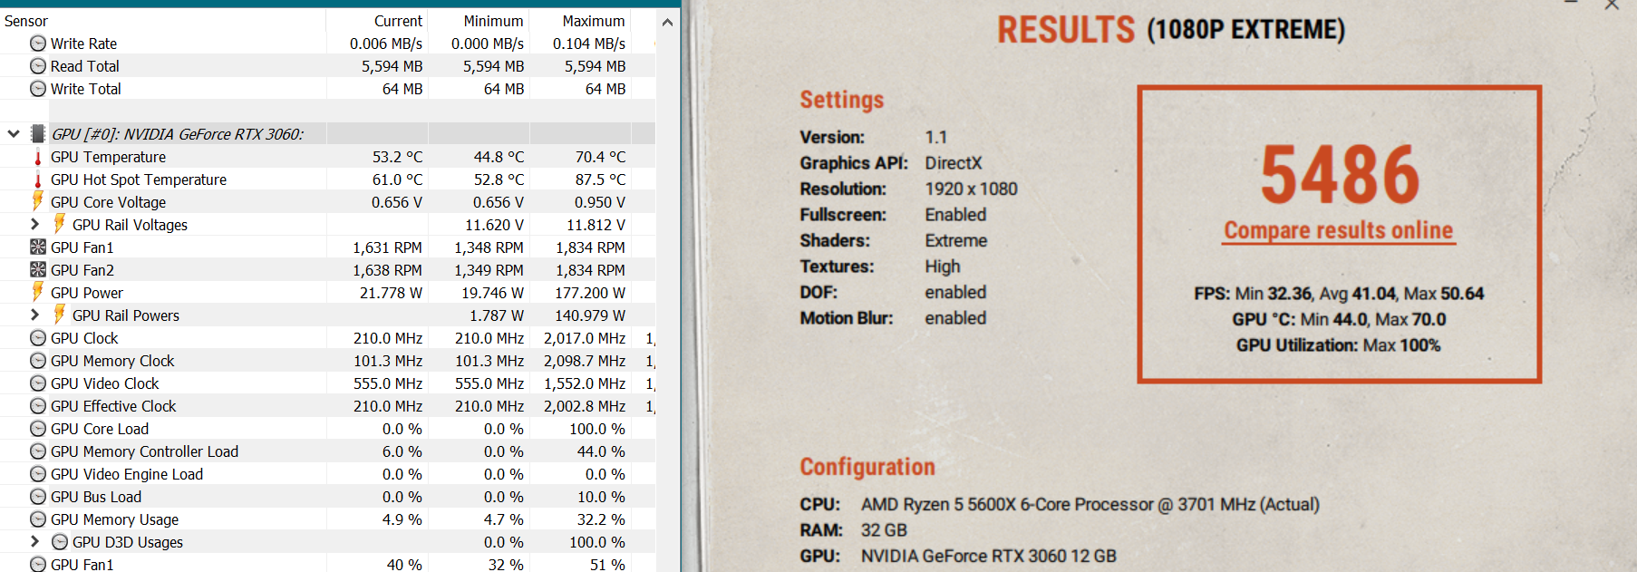The width and height of the screenshot is (1637, 572).
Task: Click the AMD Ryzen 5 5600X CPU text
Action: tap(1090, 505)
